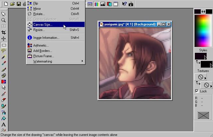The width and height of the screenshot is (213, 137).
Task: Click on the yorigumi.jpg image canvas
Action: tap(135, 63)
